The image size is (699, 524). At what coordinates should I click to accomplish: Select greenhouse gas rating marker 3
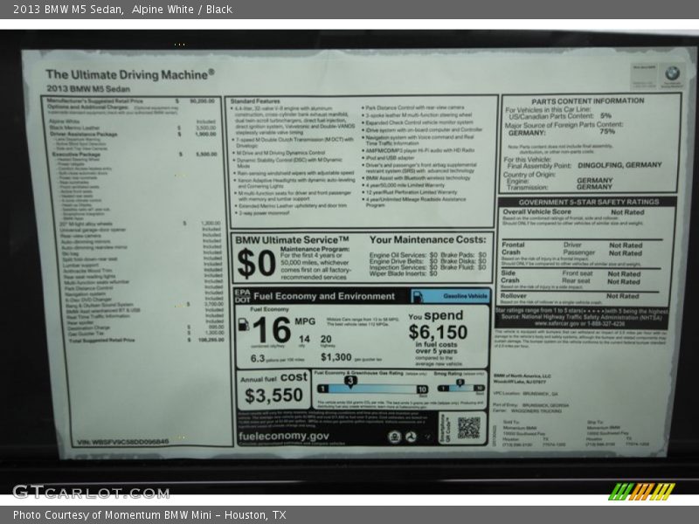click(x=350, y=381)
